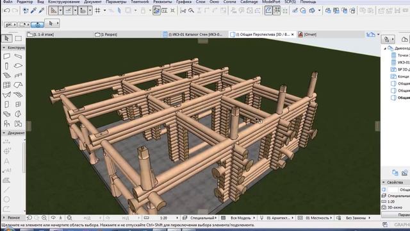This screenshot has height=231, width=410.
Task: Select the Arrow selection tool in toolbox
Action: pos(7,38)
